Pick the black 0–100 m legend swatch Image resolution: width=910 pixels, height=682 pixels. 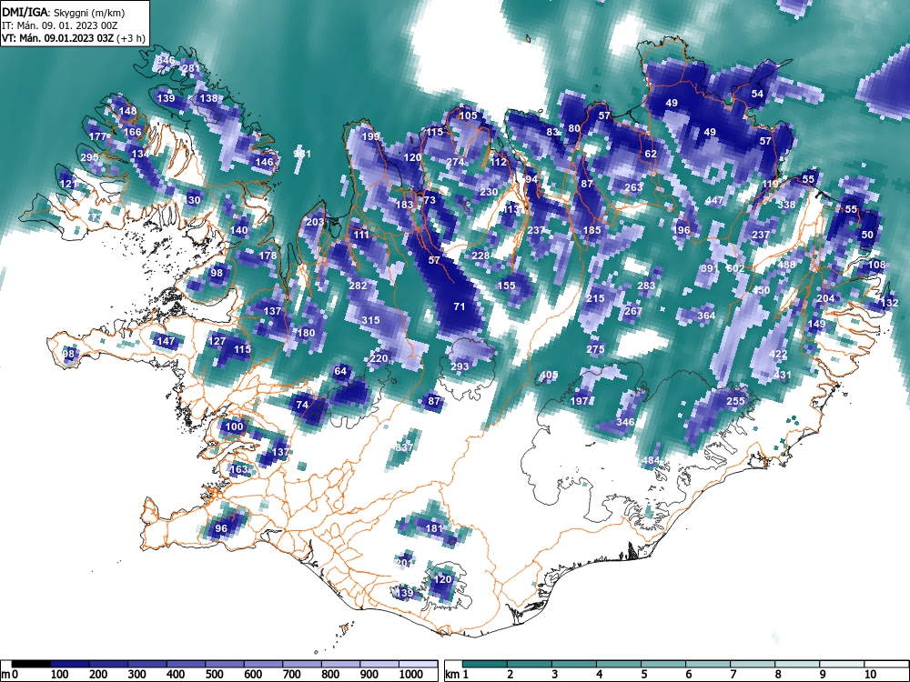click(31, 664)
